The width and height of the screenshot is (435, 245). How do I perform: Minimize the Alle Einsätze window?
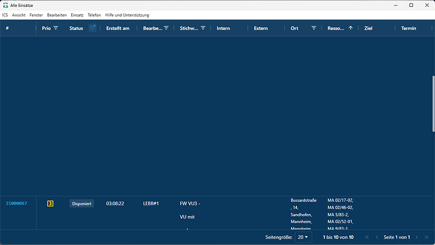click(396, 5)
